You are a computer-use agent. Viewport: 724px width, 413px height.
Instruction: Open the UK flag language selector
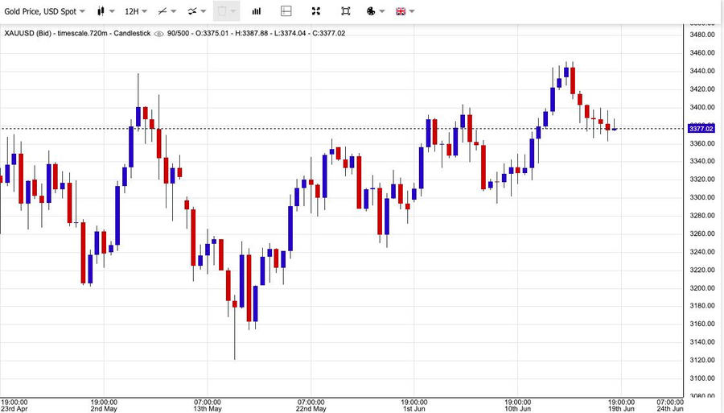coord(400,11)
